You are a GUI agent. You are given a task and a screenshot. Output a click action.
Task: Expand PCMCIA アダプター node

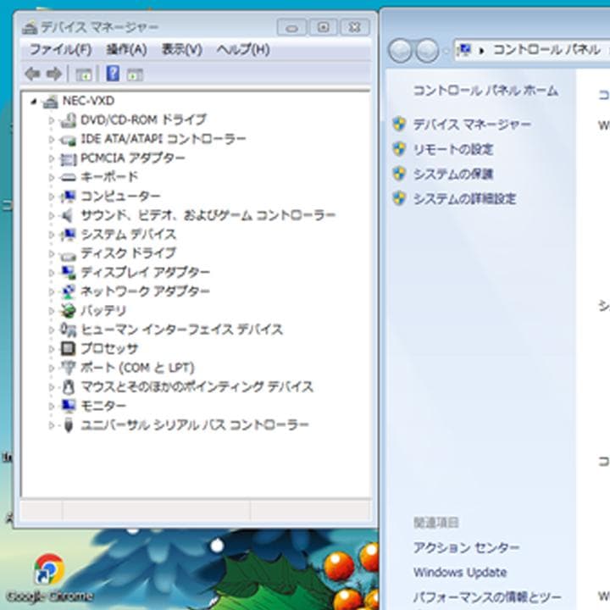point(51,158)
